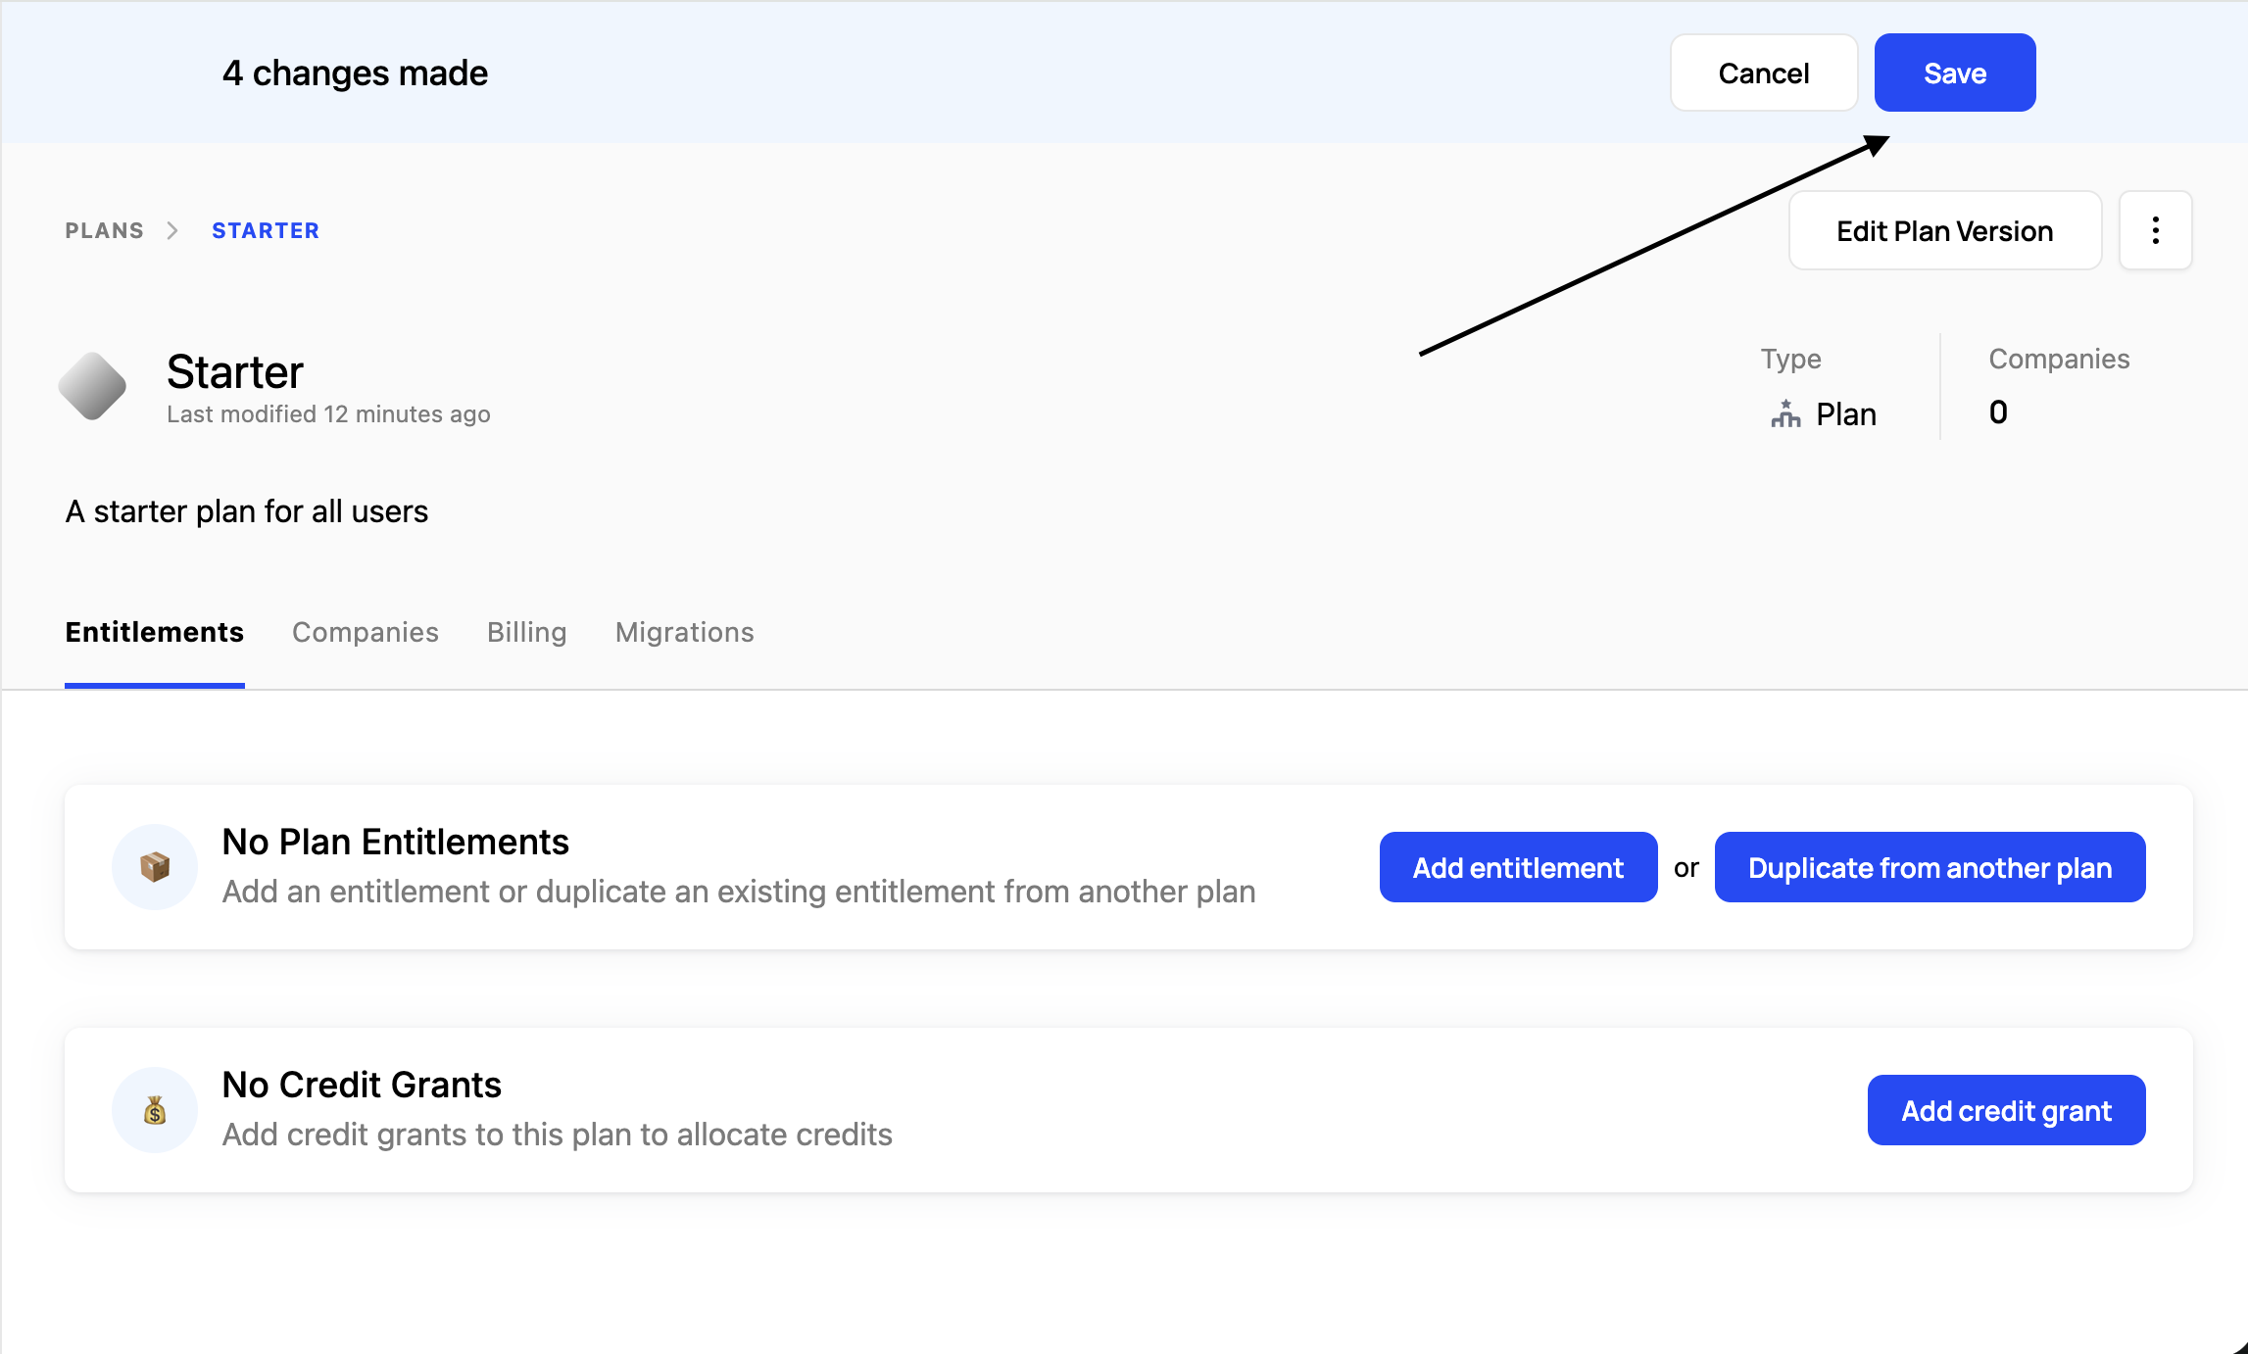Cancel the pending changes
The image size is (2248, 1354).
click(1763, 73)
